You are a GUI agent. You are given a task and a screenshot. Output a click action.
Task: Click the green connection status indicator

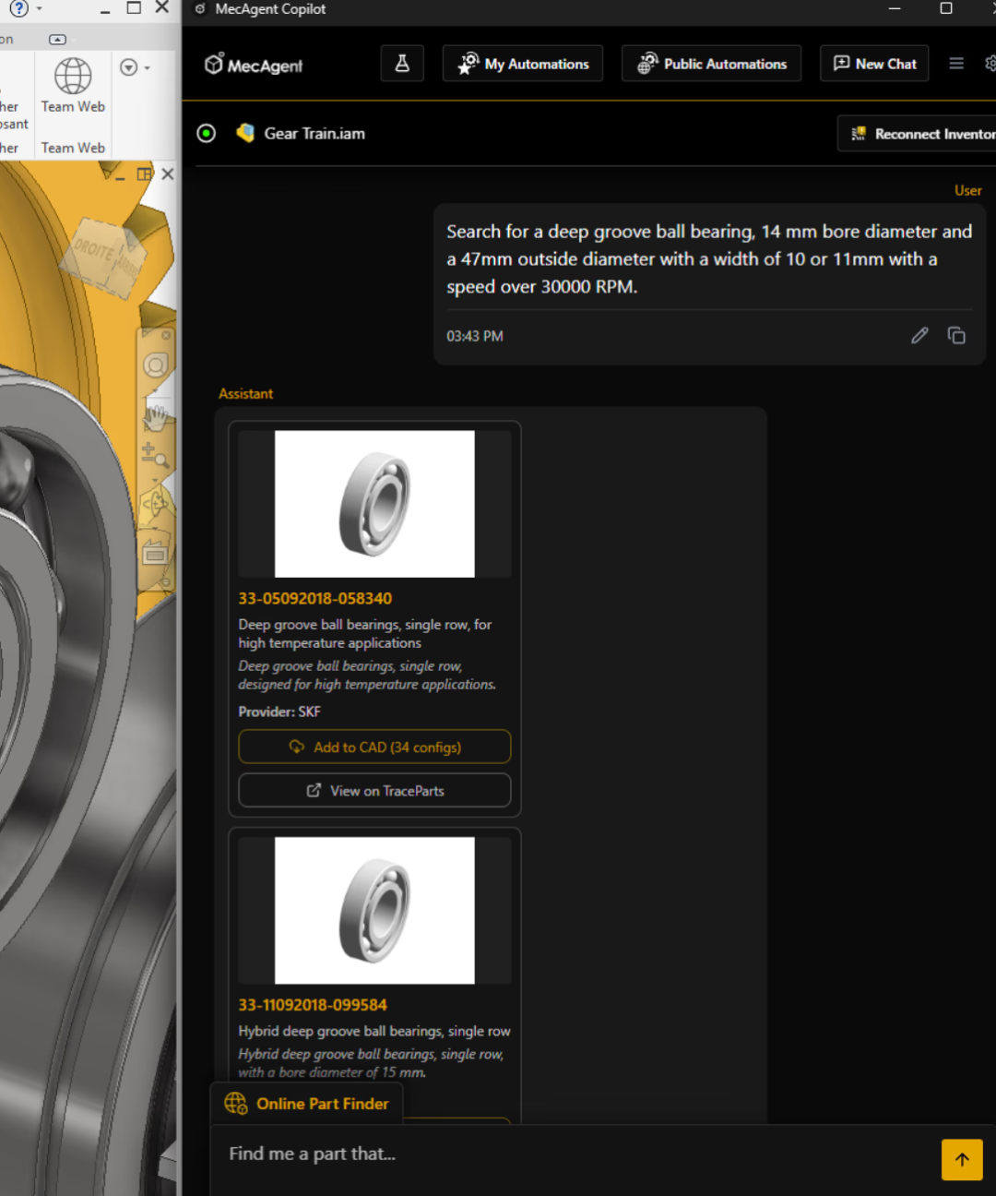[207, 134]
